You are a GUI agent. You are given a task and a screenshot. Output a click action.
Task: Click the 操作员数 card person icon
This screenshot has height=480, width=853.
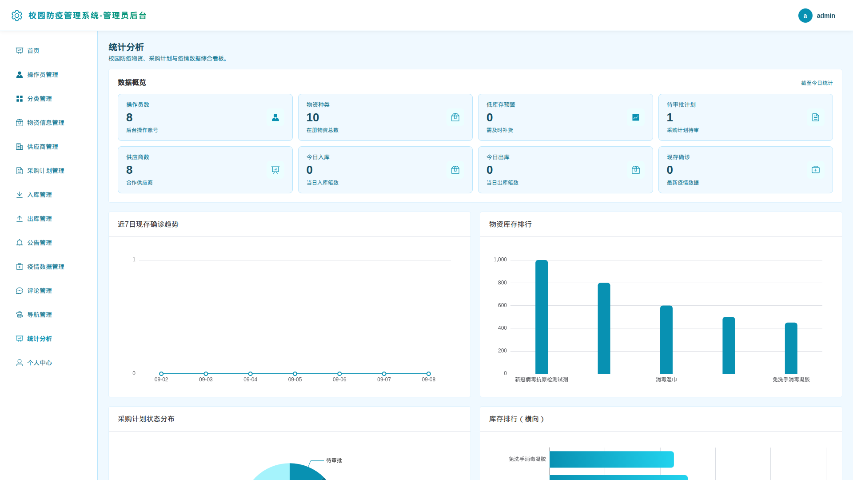point(275,117)
